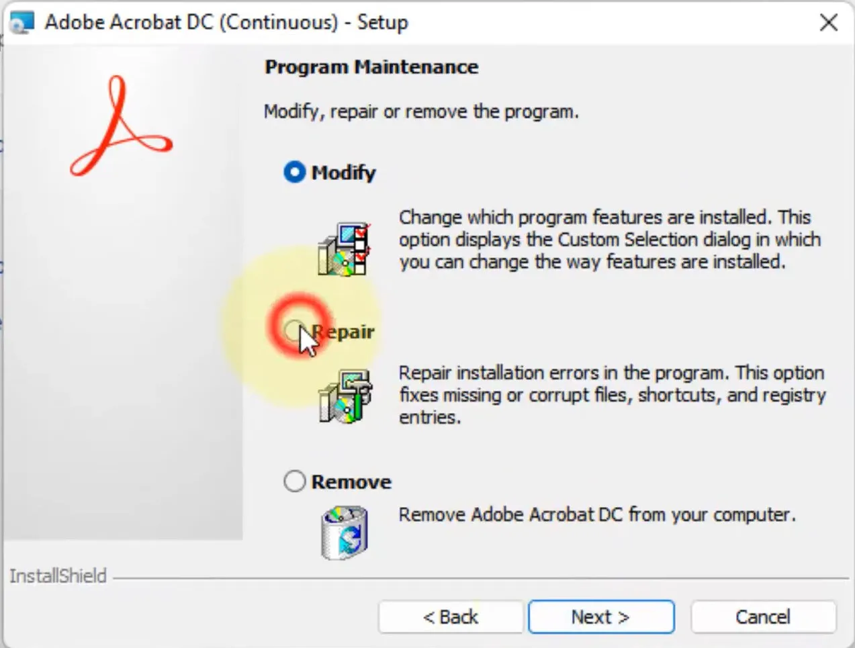This screenshot has height=648, width=855.
Task: Go back with the Back button
Action: click(450, 616)
